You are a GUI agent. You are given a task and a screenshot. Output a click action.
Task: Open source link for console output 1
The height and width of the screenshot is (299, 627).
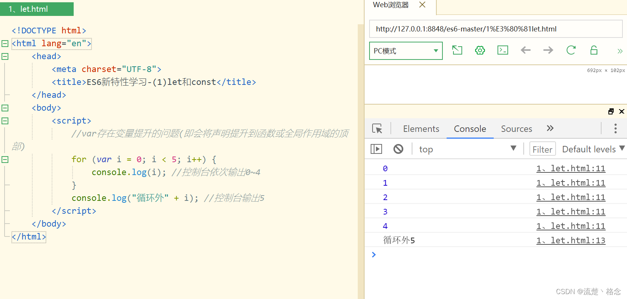point(571,183)
